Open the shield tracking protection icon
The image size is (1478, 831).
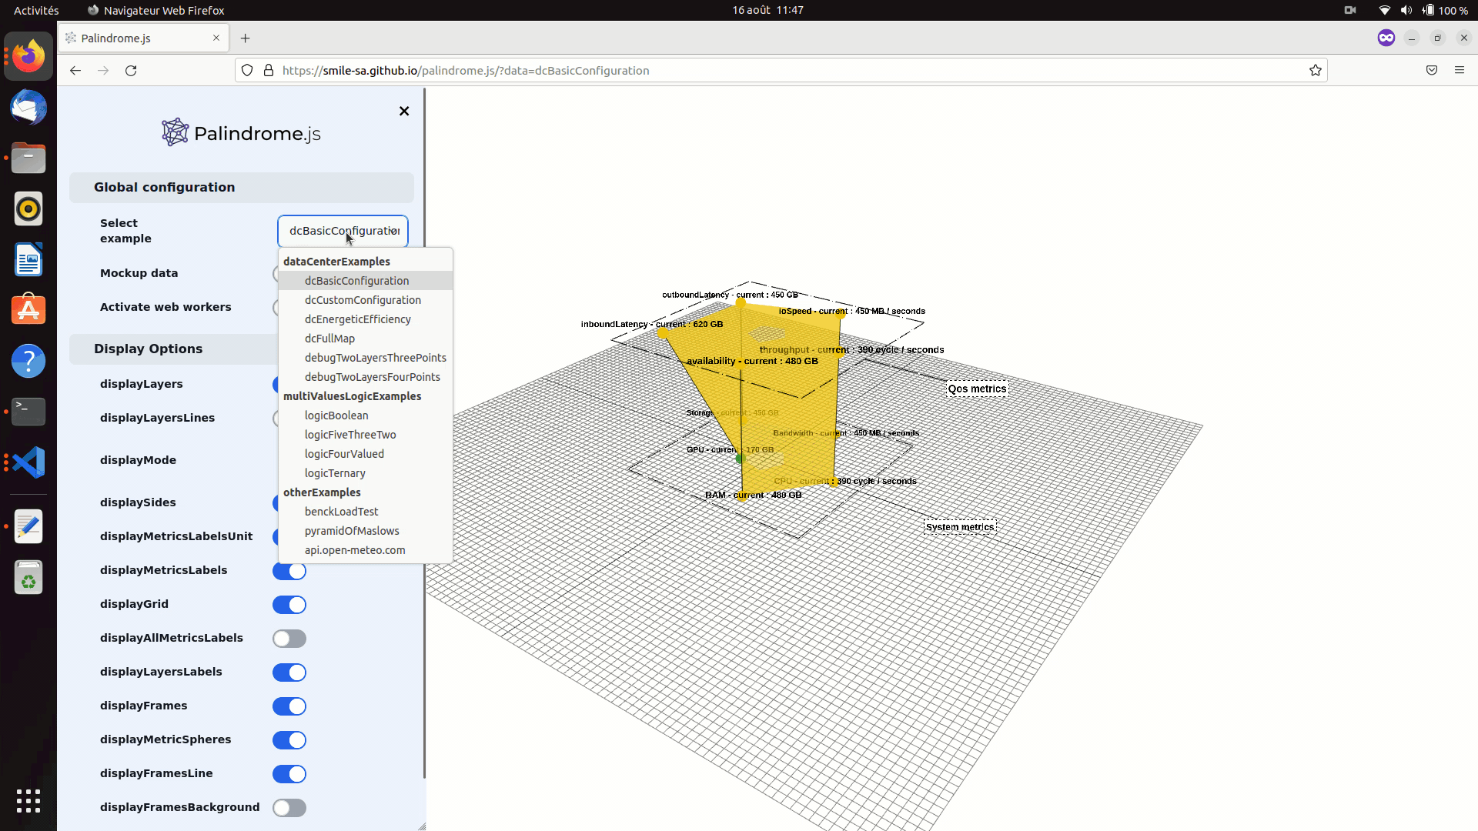(247, 70)
